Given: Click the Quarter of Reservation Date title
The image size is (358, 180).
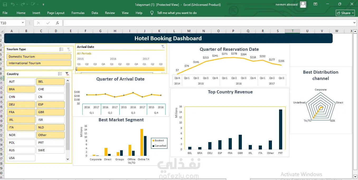Looking at the screenshot, I should point(229,49).
